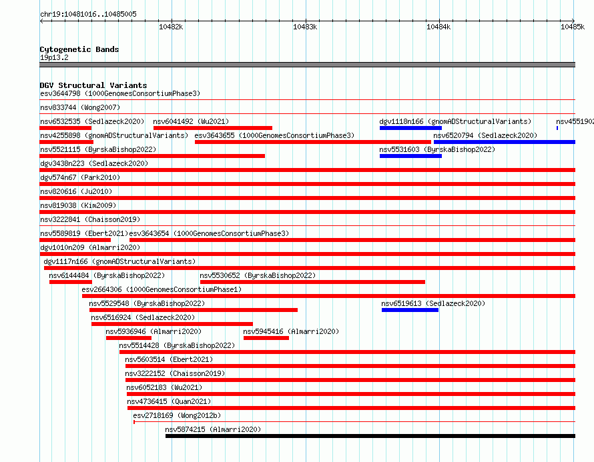The image size is (594, 462).
Task: Select nsv5945416 (Almarri2020) label
Action: (291, 331)
